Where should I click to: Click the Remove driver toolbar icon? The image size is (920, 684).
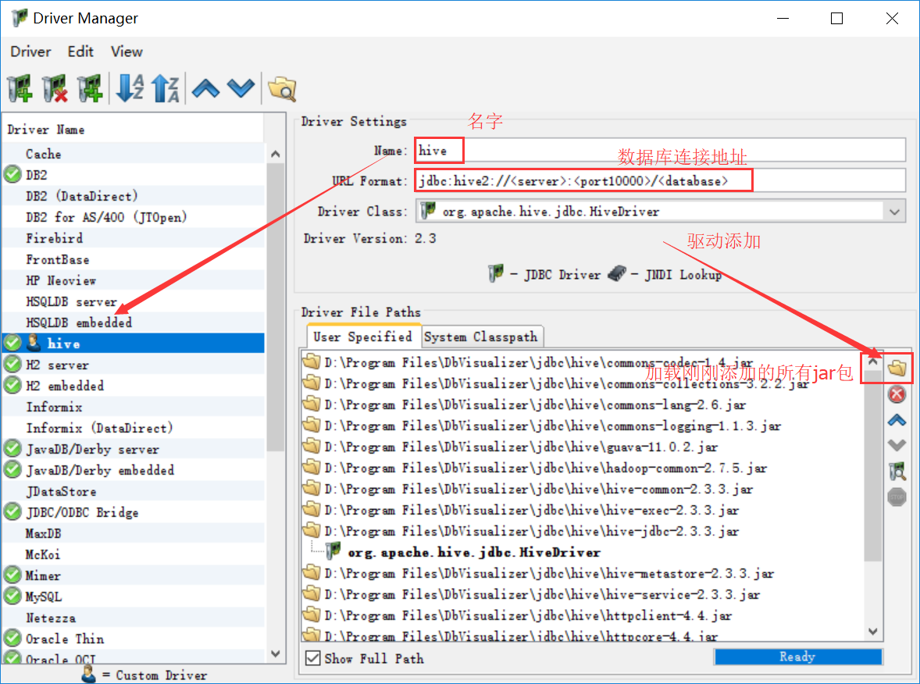coord(55,88)
